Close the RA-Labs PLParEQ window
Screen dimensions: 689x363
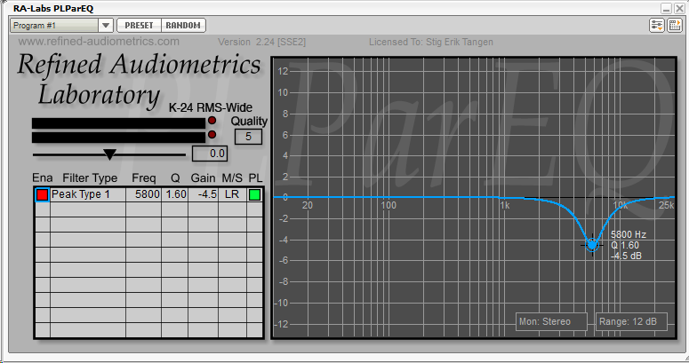[679, 8]
